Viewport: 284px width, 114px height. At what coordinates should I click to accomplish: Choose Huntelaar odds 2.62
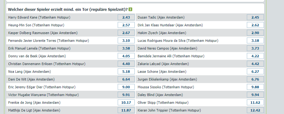click(x=255, y=25)
